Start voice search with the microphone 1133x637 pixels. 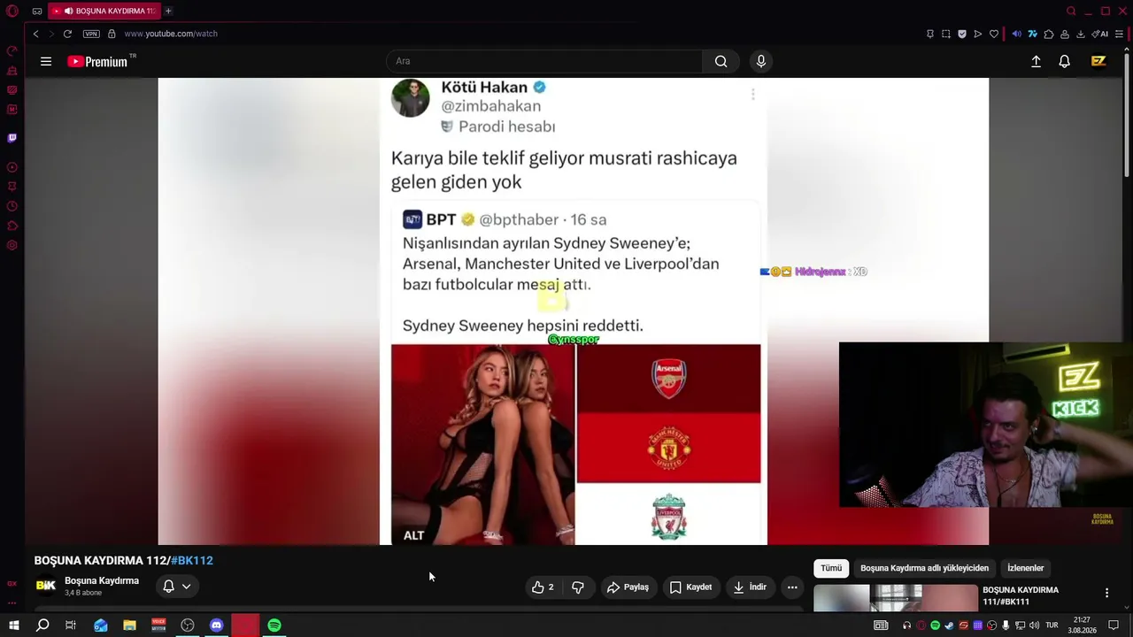[x=760, y=61]
